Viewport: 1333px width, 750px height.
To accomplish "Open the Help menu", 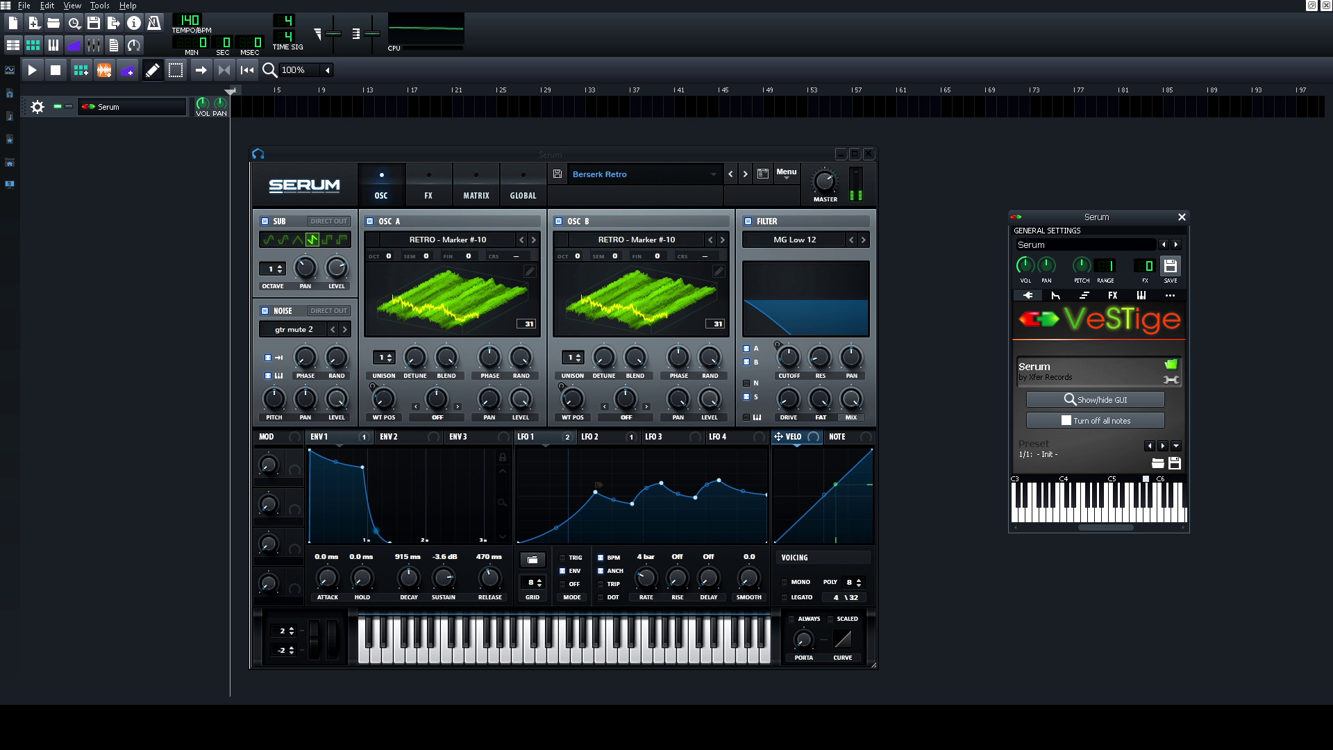I will [128, 6].
